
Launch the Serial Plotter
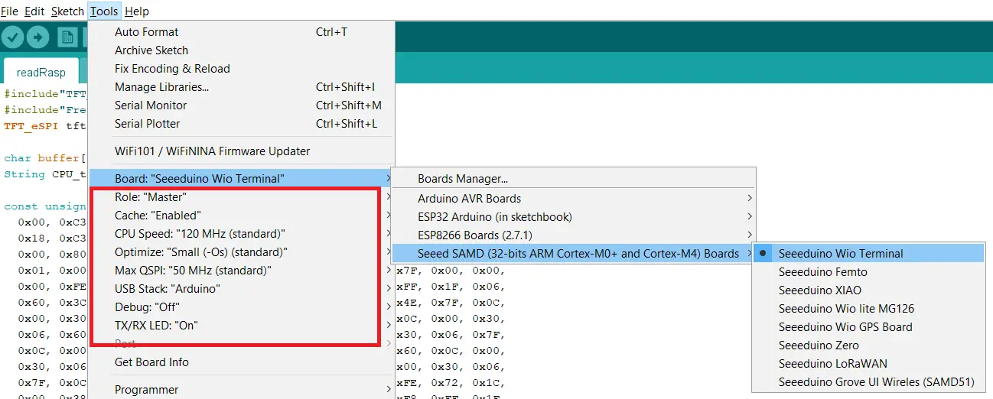[242, 124]
